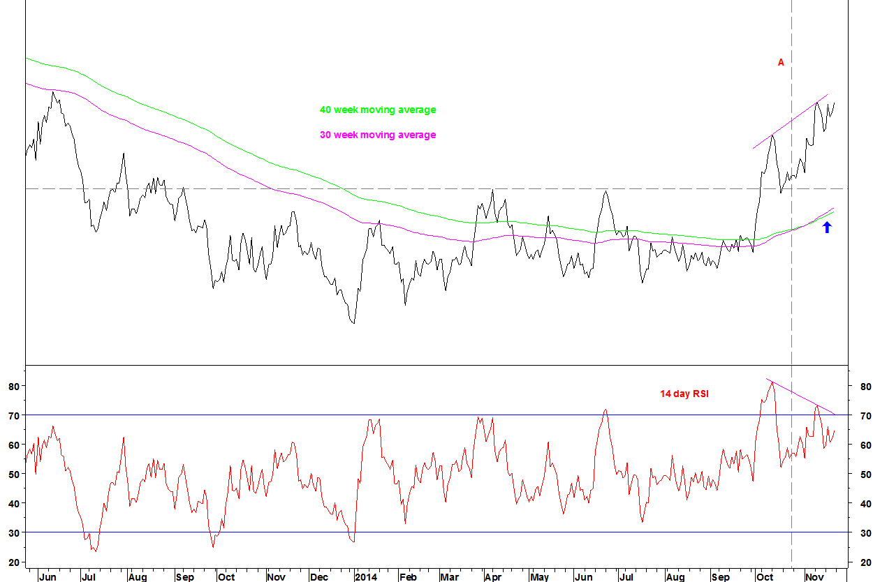
Task: Click the Apr month label
Action: coord(493,577)
